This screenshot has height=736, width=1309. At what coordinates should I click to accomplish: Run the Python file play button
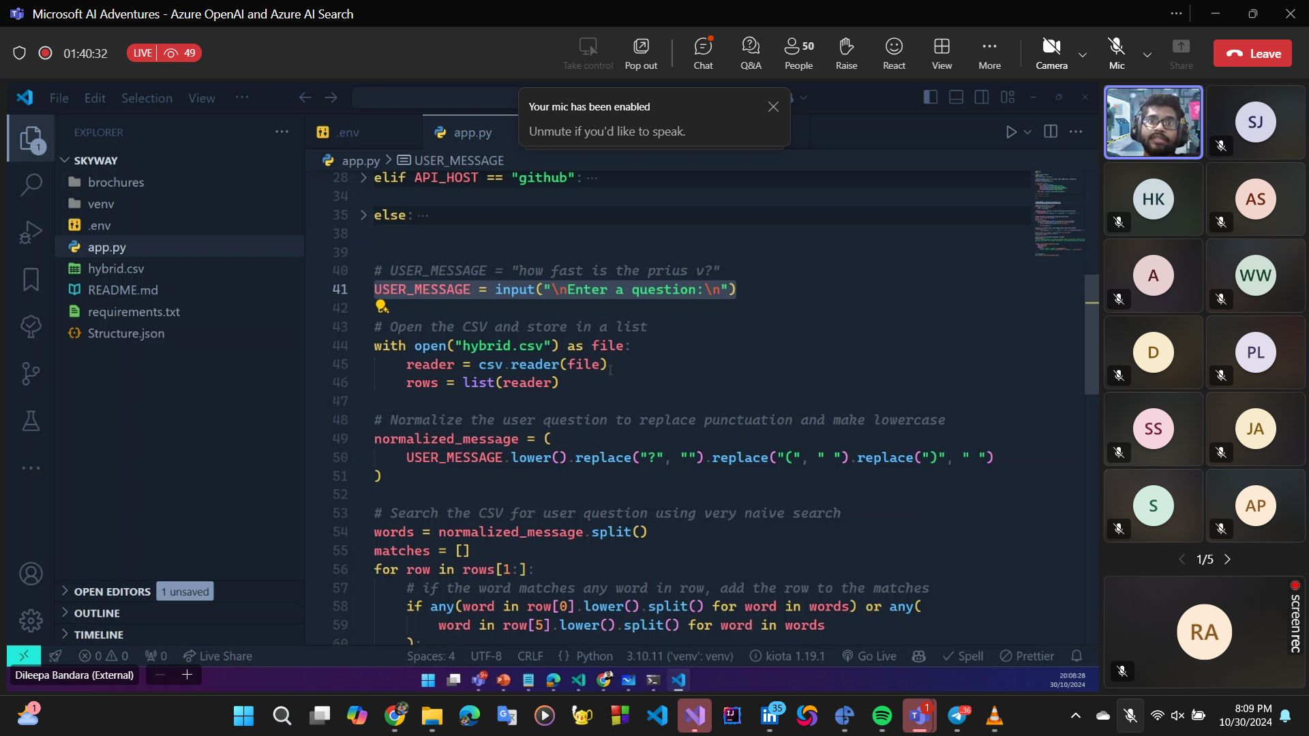pyautogui.click(x=1011, y=132)
